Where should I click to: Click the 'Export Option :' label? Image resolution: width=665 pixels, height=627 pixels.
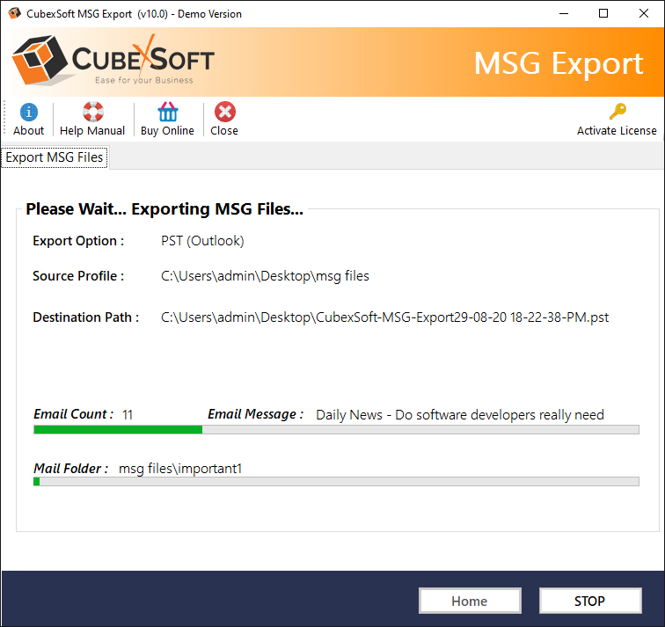[78, 241]
